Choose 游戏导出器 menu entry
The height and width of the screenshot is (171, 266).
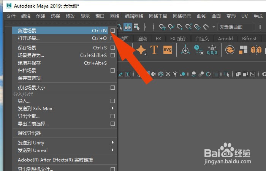pos(65,133)
